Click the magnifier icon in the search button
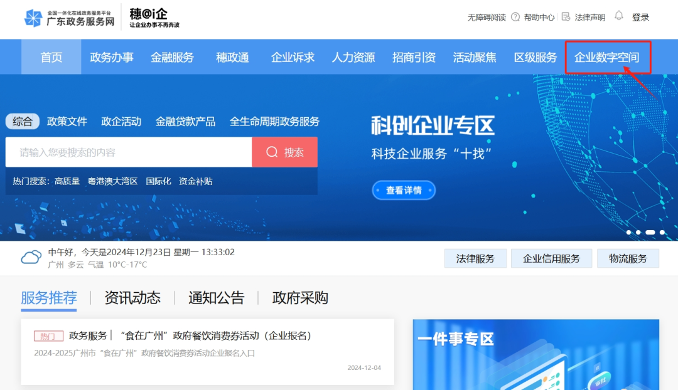This screenshot has width=678, height=390. [272, 152]
